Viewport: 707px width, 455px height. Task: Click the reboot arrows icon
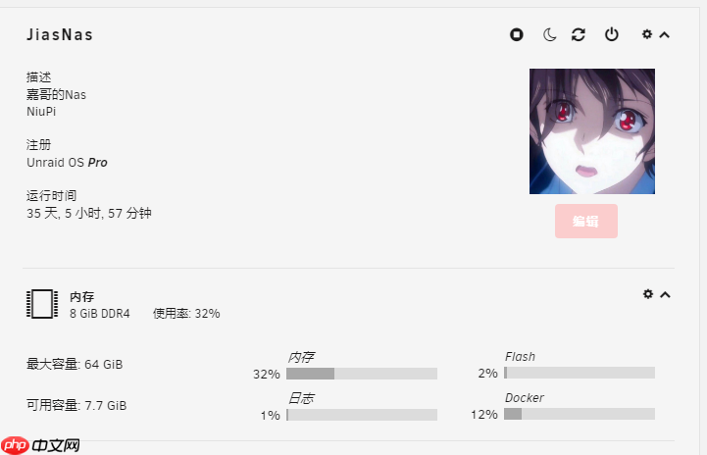(x=579, y=35)
